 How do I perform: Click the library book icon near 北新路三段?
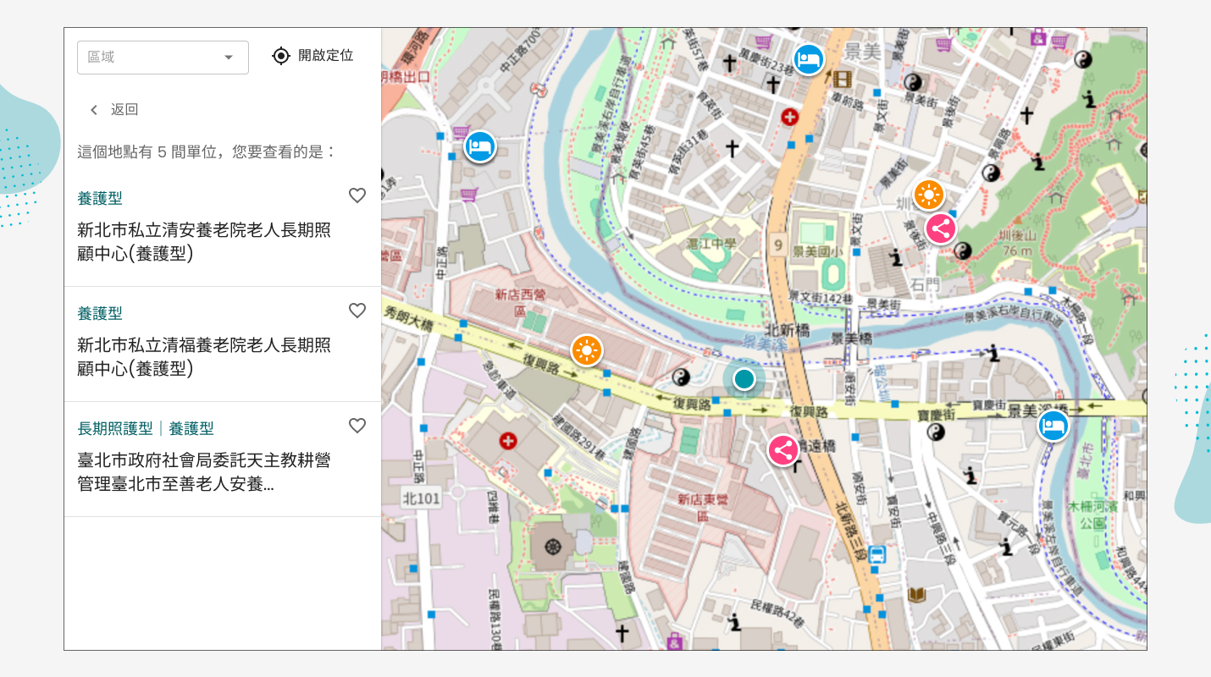click(x=916, y=595)
